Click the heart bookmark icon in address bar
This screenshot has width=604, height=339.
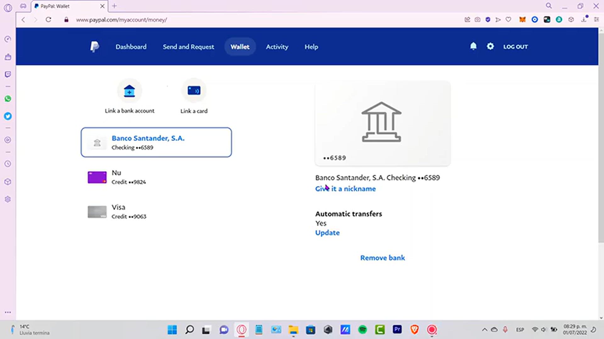click(508, 20)
